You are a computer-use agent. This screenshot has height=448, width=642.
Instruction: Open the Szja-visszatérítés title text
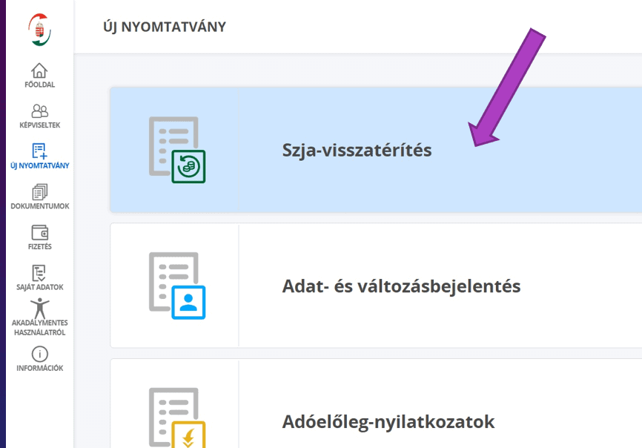pyautogui.click(x=357, y=150)
